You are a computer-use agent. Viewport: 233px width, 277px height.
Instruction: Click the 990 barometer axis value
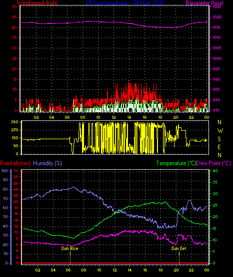216,79
